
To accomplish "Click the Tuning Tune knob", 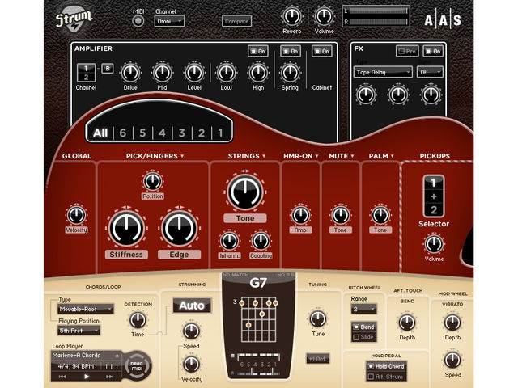I will (x=318, y=319).
